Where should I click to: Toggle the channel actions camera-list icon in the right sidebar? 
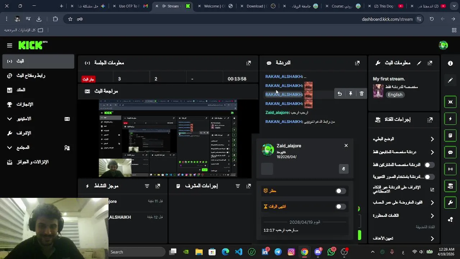coord(450,186)
